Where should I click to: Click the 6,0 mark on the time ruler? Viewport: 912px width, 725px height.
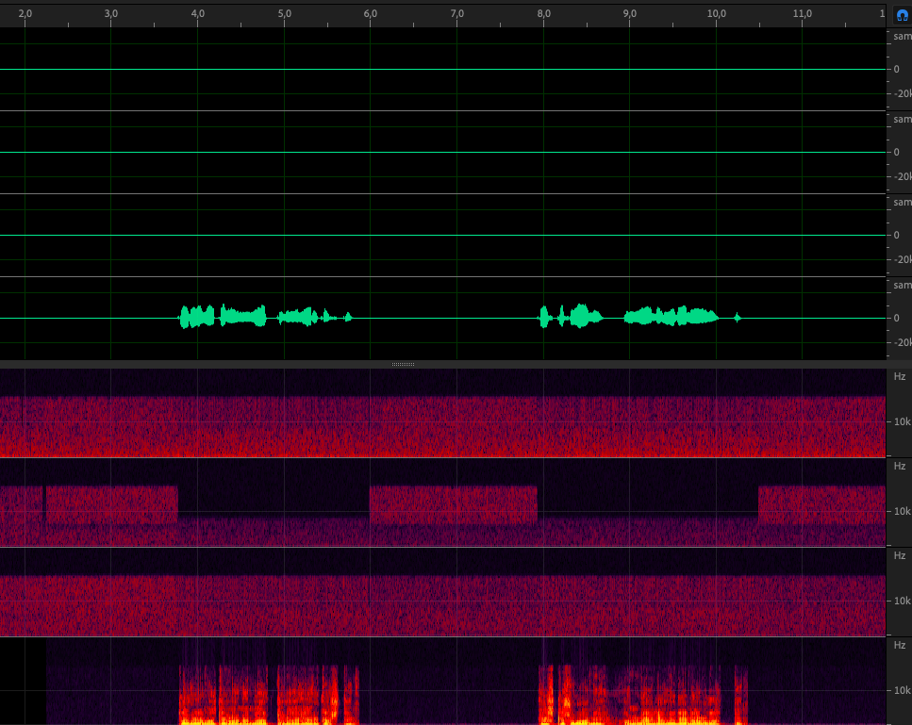pos(371,14)
